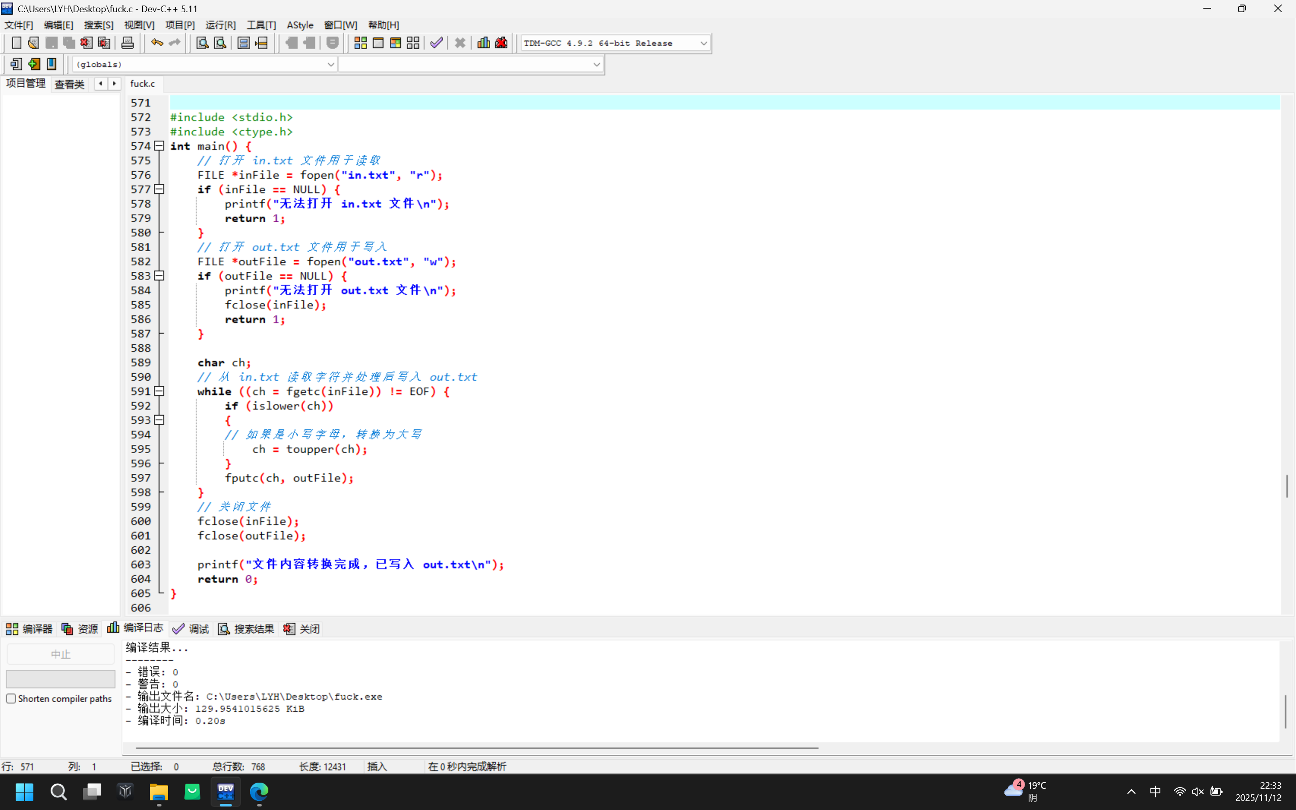Save the current file
The width and height of the screenshot is (1296, 810).
(52, 43)
